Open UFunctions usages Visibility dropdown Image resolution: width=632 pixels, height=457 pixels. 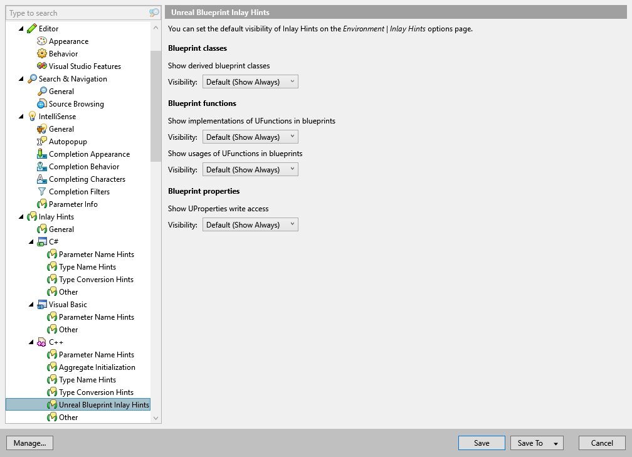click(250, 170)
